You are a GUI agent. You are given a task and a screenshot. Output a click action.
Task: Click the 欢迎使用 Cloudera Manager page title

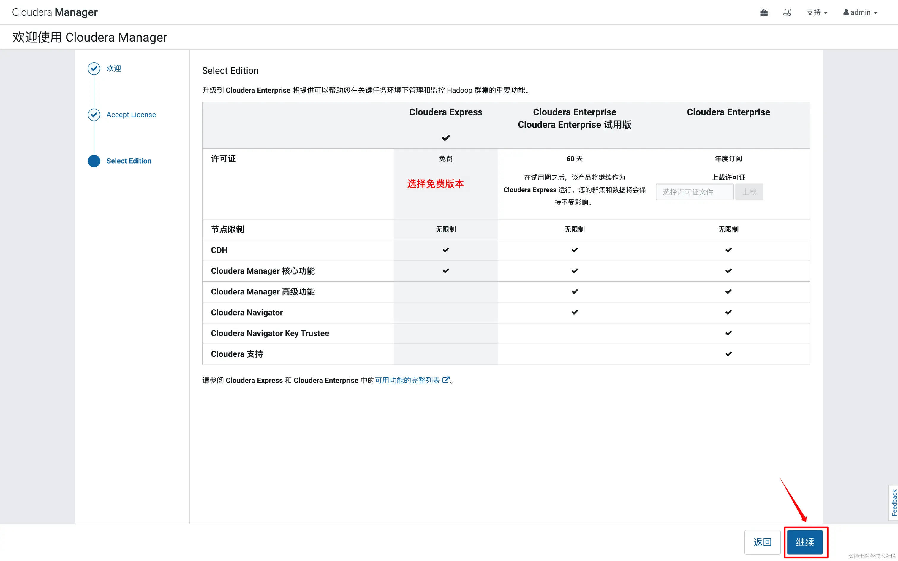[x=90, y=37]
